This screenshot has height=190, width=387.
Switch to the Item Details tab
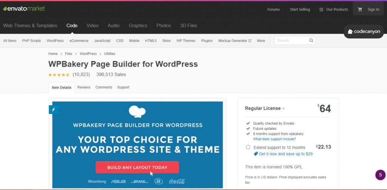pos(62,87)
